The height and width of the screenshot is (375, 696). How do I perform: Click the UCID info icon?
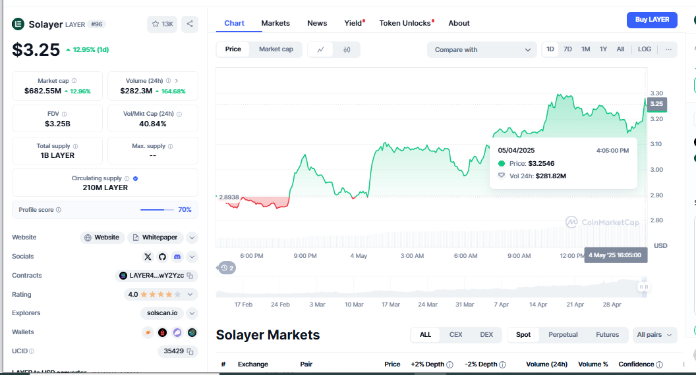32,351
